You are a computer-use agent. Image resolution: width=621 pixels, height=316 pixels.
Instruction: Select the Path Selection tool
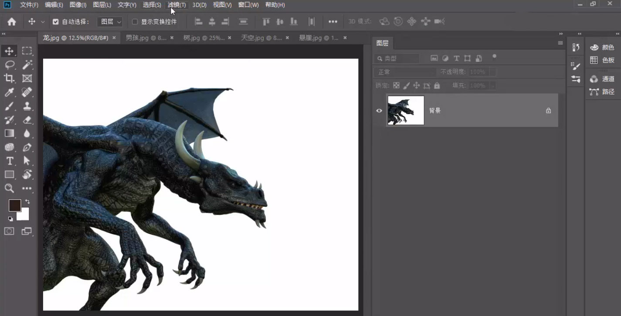coord(27,161)
